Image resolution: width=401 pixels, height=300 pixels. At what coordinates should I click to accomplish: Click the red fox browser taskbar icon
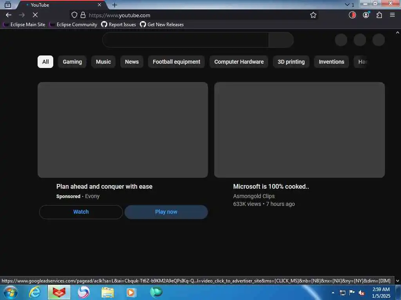point(59,292)
